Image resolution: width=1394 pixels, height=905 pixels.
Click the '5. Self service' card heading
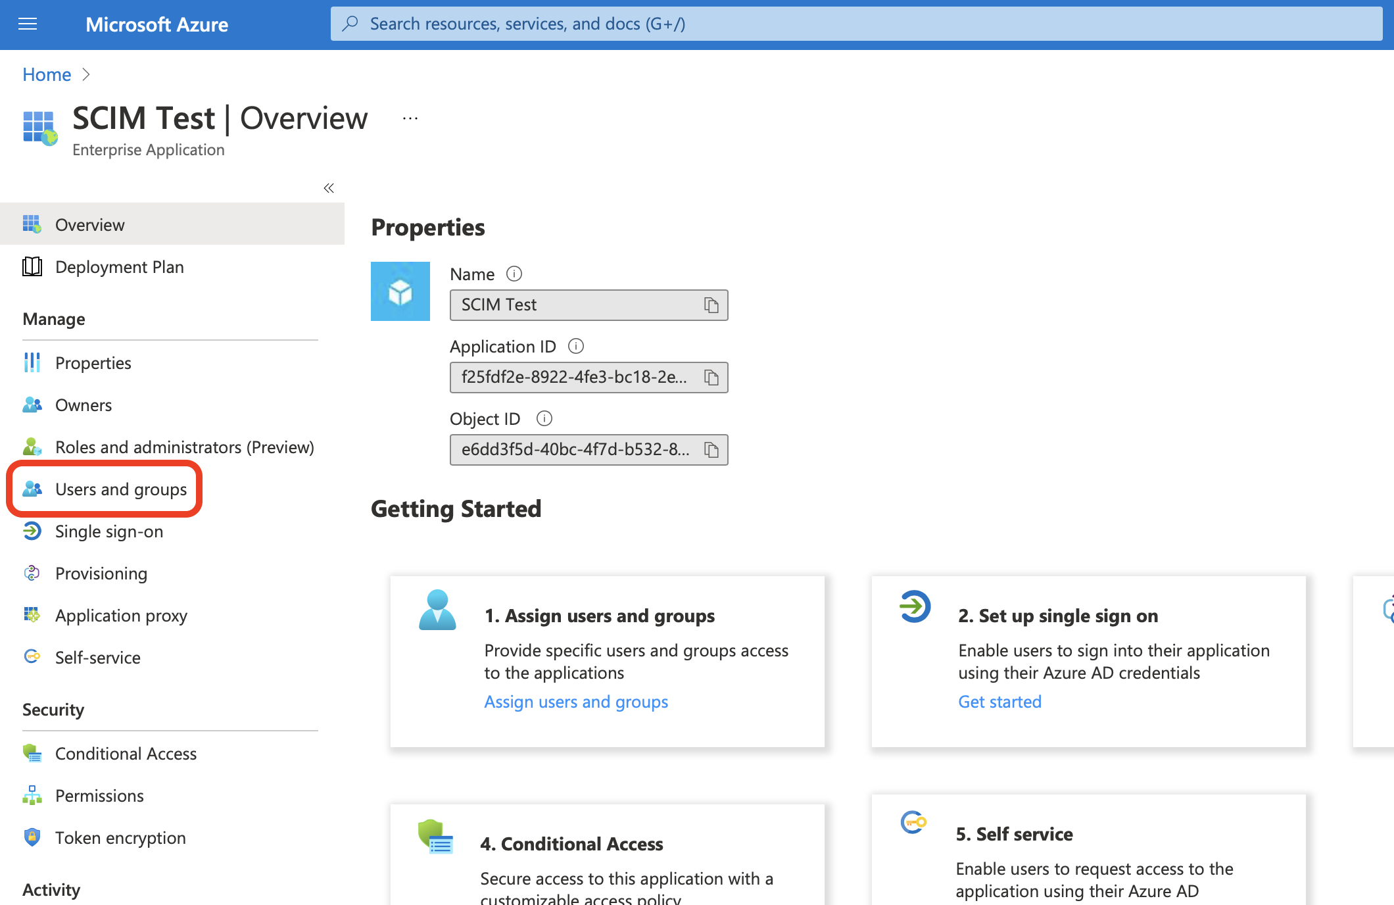pos(1015,834)
